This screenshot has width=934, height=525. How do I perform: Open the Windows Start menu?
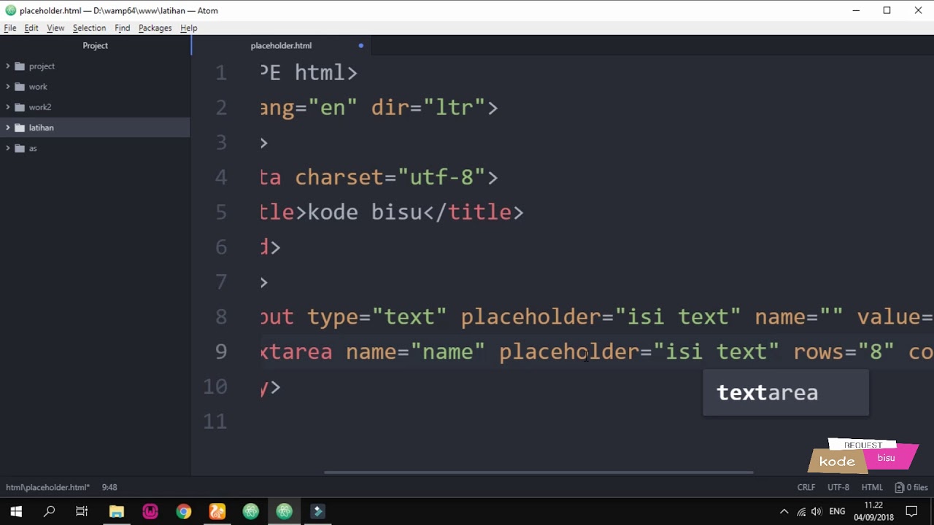click(16, 511)
